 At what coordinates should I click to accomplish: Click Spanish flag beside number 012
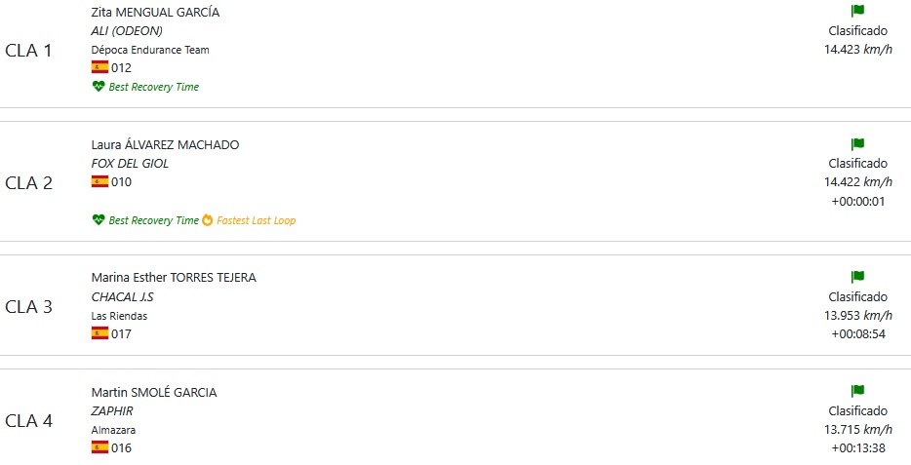pyautogui.click(x=99, y=67)
